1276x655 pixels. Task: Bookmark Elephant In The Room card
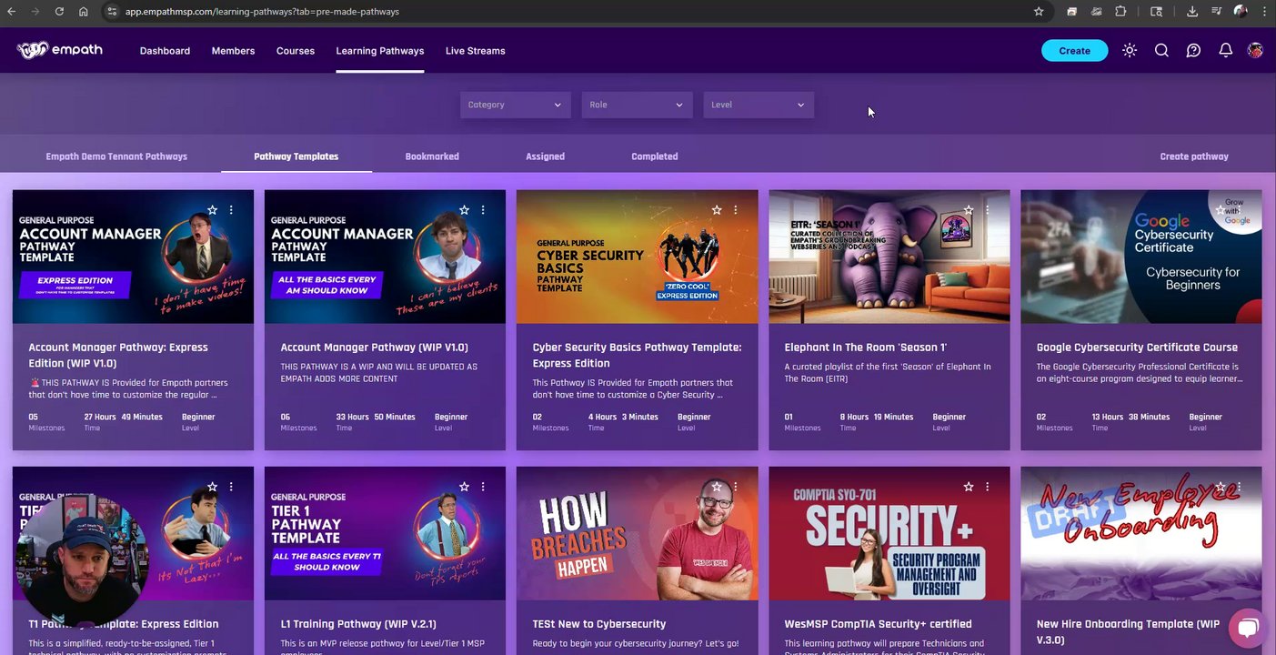tap(969, 210)
